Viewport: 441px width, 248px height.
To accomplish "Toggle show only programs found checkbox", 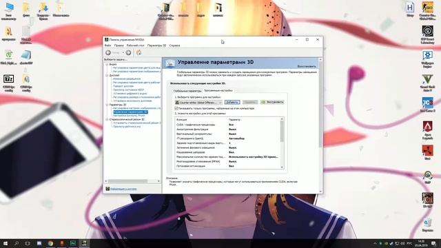I will [176, 108].
